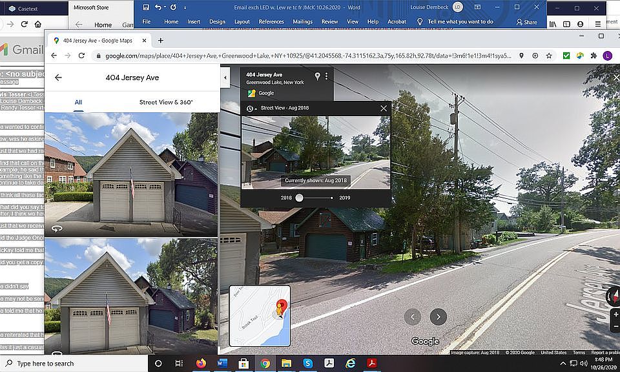This screenshot has width=620, height=372.
Task: Undo in Word's quick access toolbar
Action: tap(158, 7)
